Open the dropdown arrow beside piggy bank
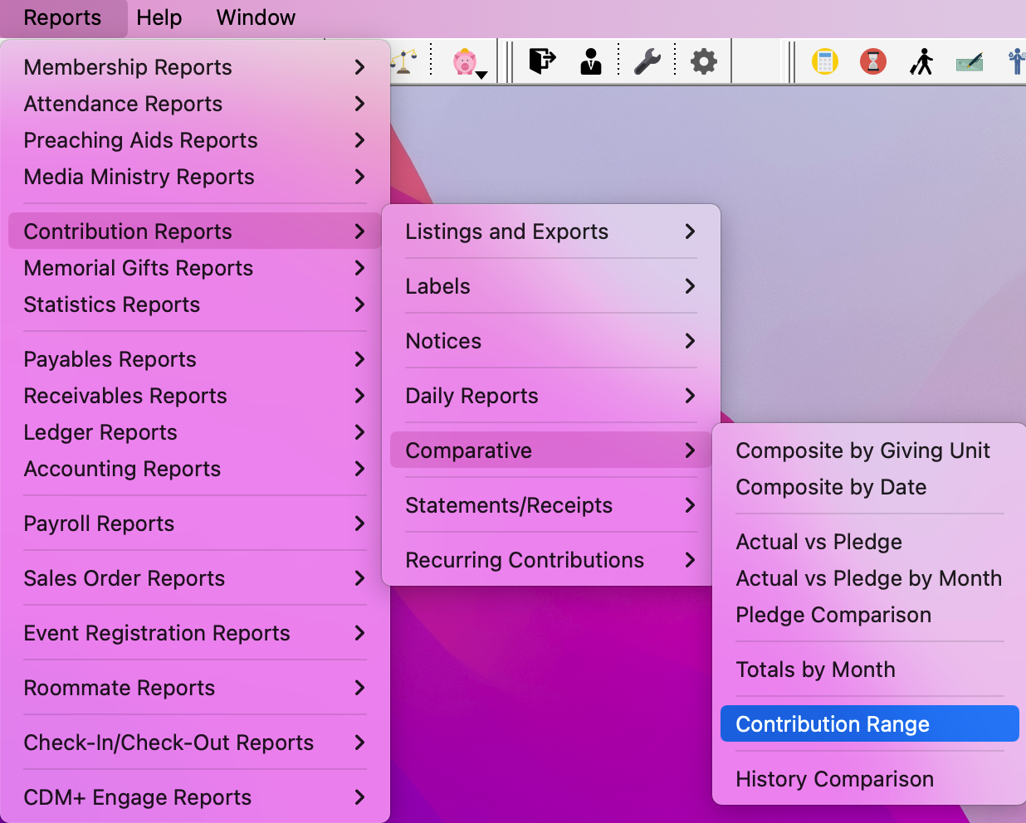 [482, 75]
